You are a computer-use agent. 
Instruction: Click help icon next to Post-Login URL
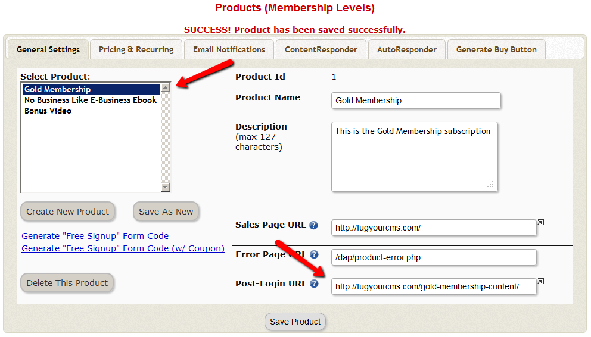314,284
